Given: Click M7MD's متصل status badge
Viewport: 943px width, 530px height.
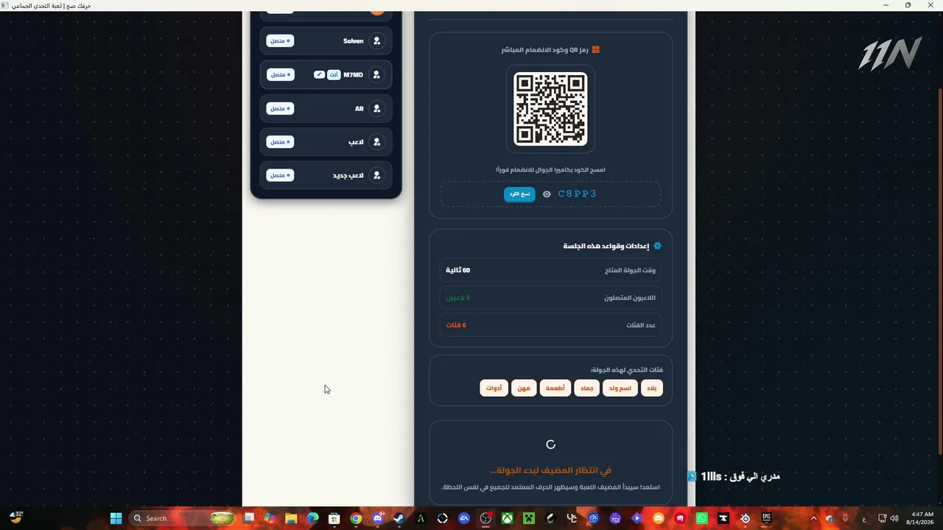Looking at the screenshot, I should click(280, 74).
